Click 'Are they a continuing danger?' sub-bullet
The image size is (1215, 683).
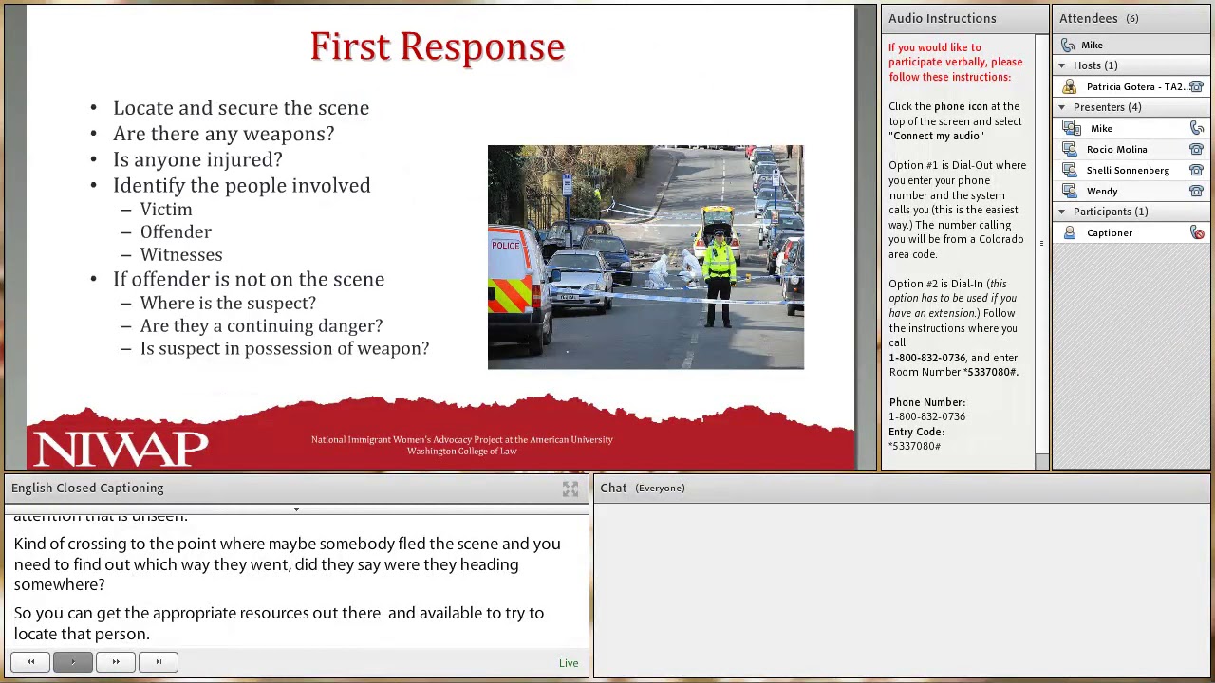(x=261, y=326)
